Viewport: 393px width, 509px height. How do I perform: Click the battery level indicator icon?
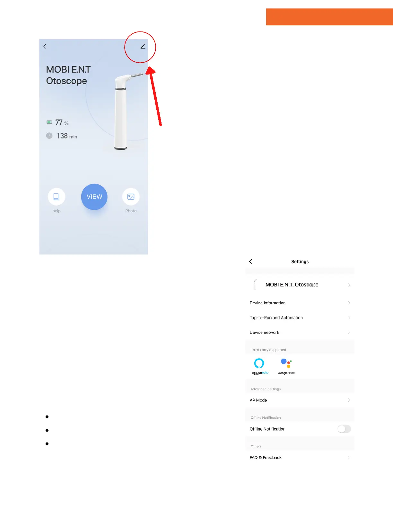pyautogui.click(x=49, y=122)
